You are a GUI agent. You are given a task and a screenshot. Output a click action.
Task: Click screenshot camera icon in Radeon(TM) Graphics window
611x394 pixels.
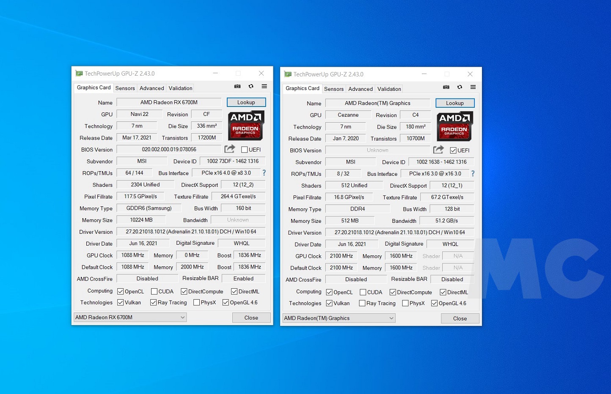[446, 87]
